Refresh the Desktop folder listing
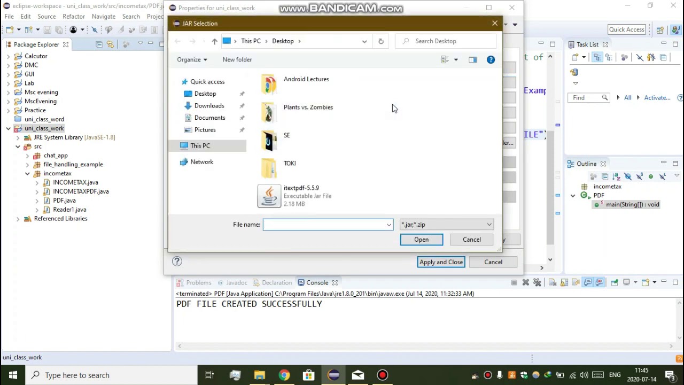This screenshot has height=385, width=684. pyautogui.click(x=380, y=41)
